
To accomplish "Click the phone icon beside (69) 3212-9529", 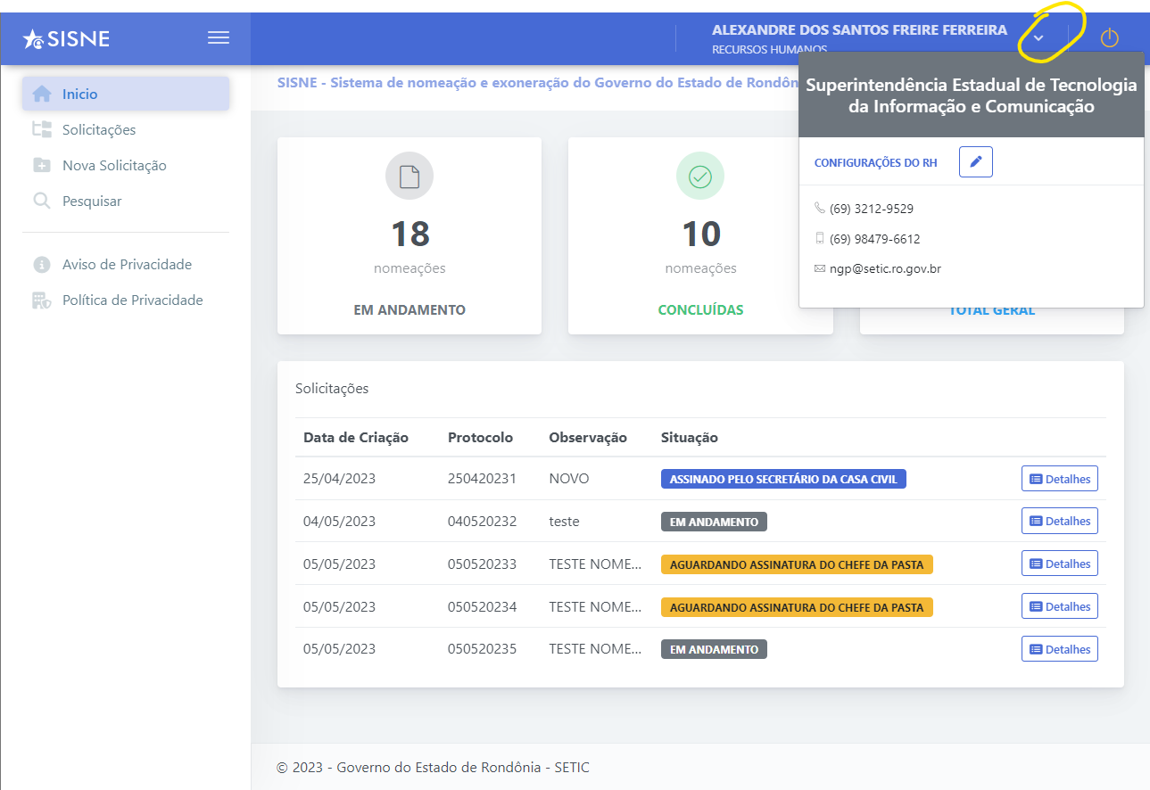I will tap(820, 208).
